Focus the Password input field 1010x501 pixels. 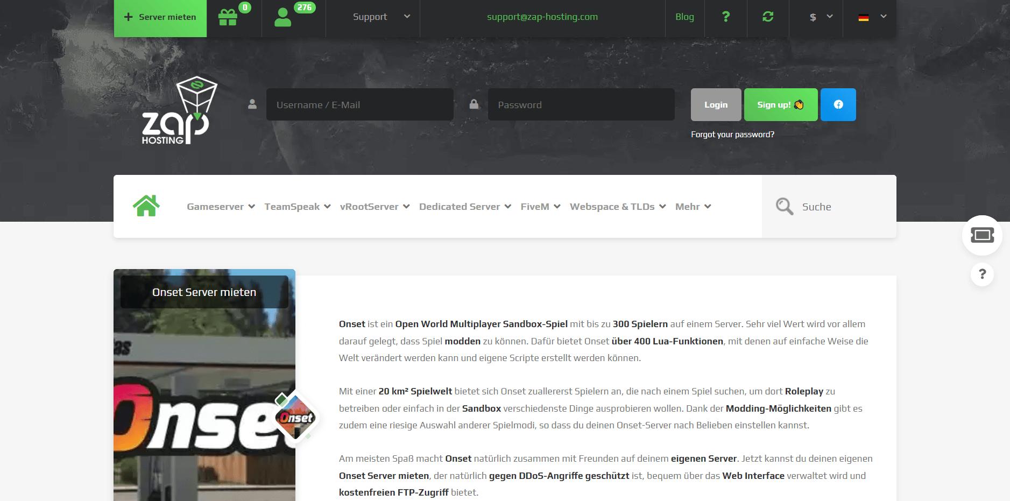(x=581, y=104)
